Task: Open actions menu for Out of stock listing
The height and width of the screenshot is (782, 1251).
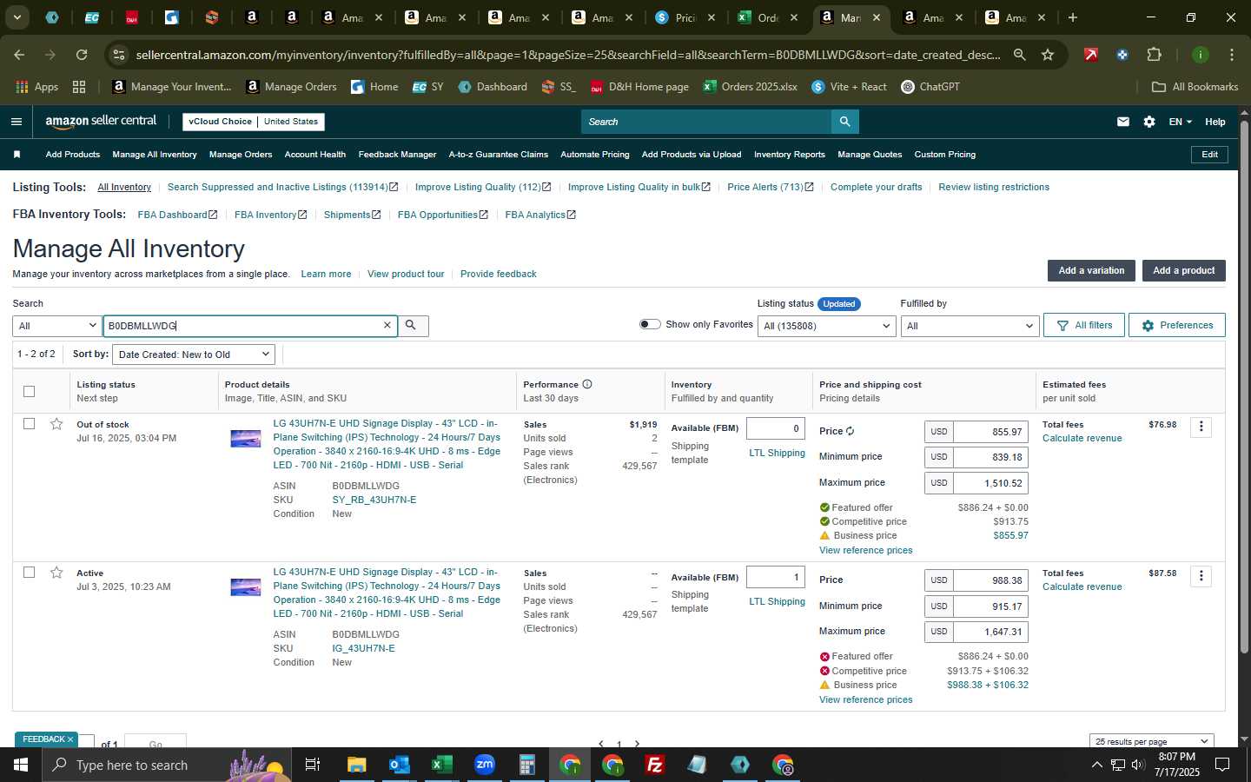Action: pyautogui.click(x=1201, y=426)
